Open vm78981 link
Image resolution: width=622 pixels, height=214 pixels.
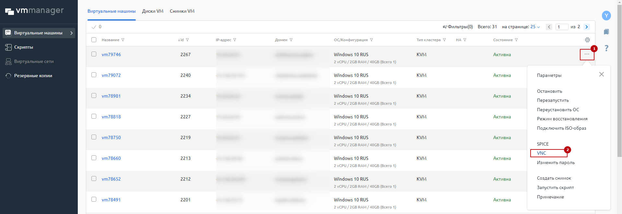click(111, 96)
